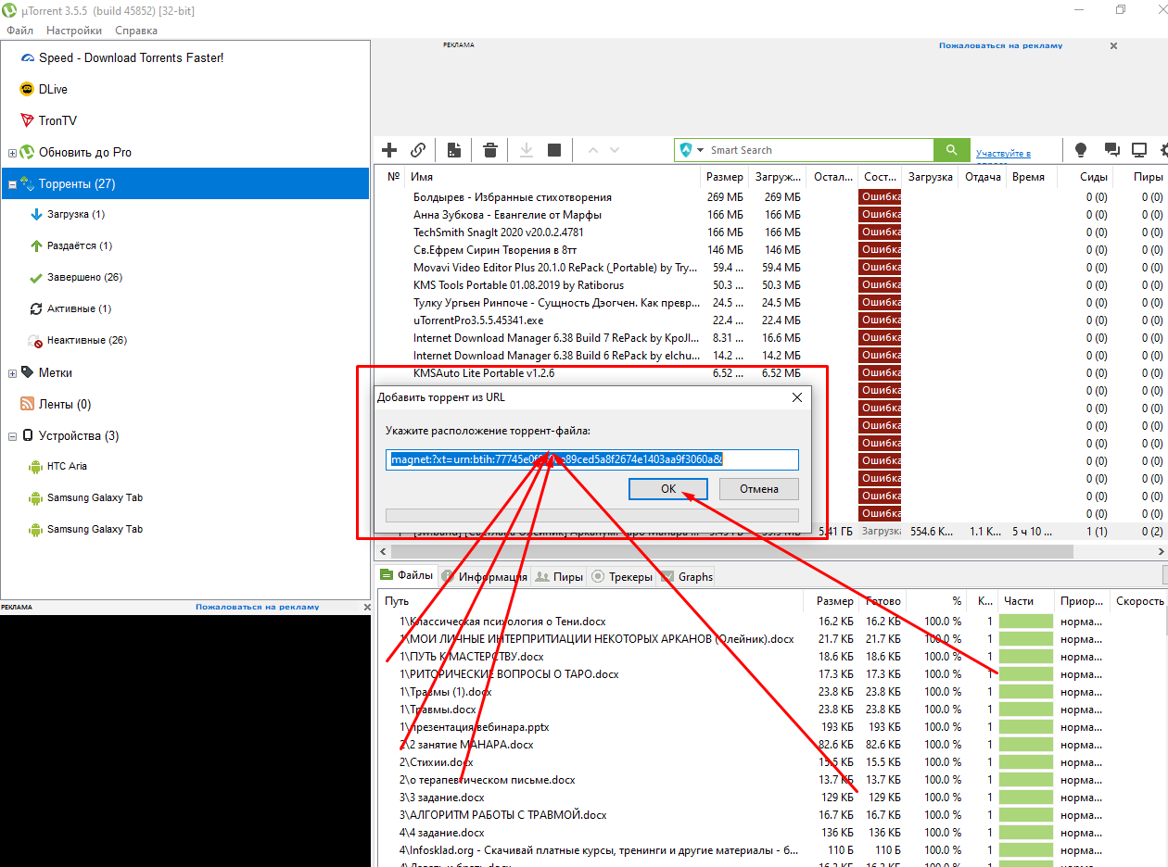The width and height of the screenshot is (1168, 867).
Task: Click the Start Torrent download arrow icon
Action: (x=526, y=150)
